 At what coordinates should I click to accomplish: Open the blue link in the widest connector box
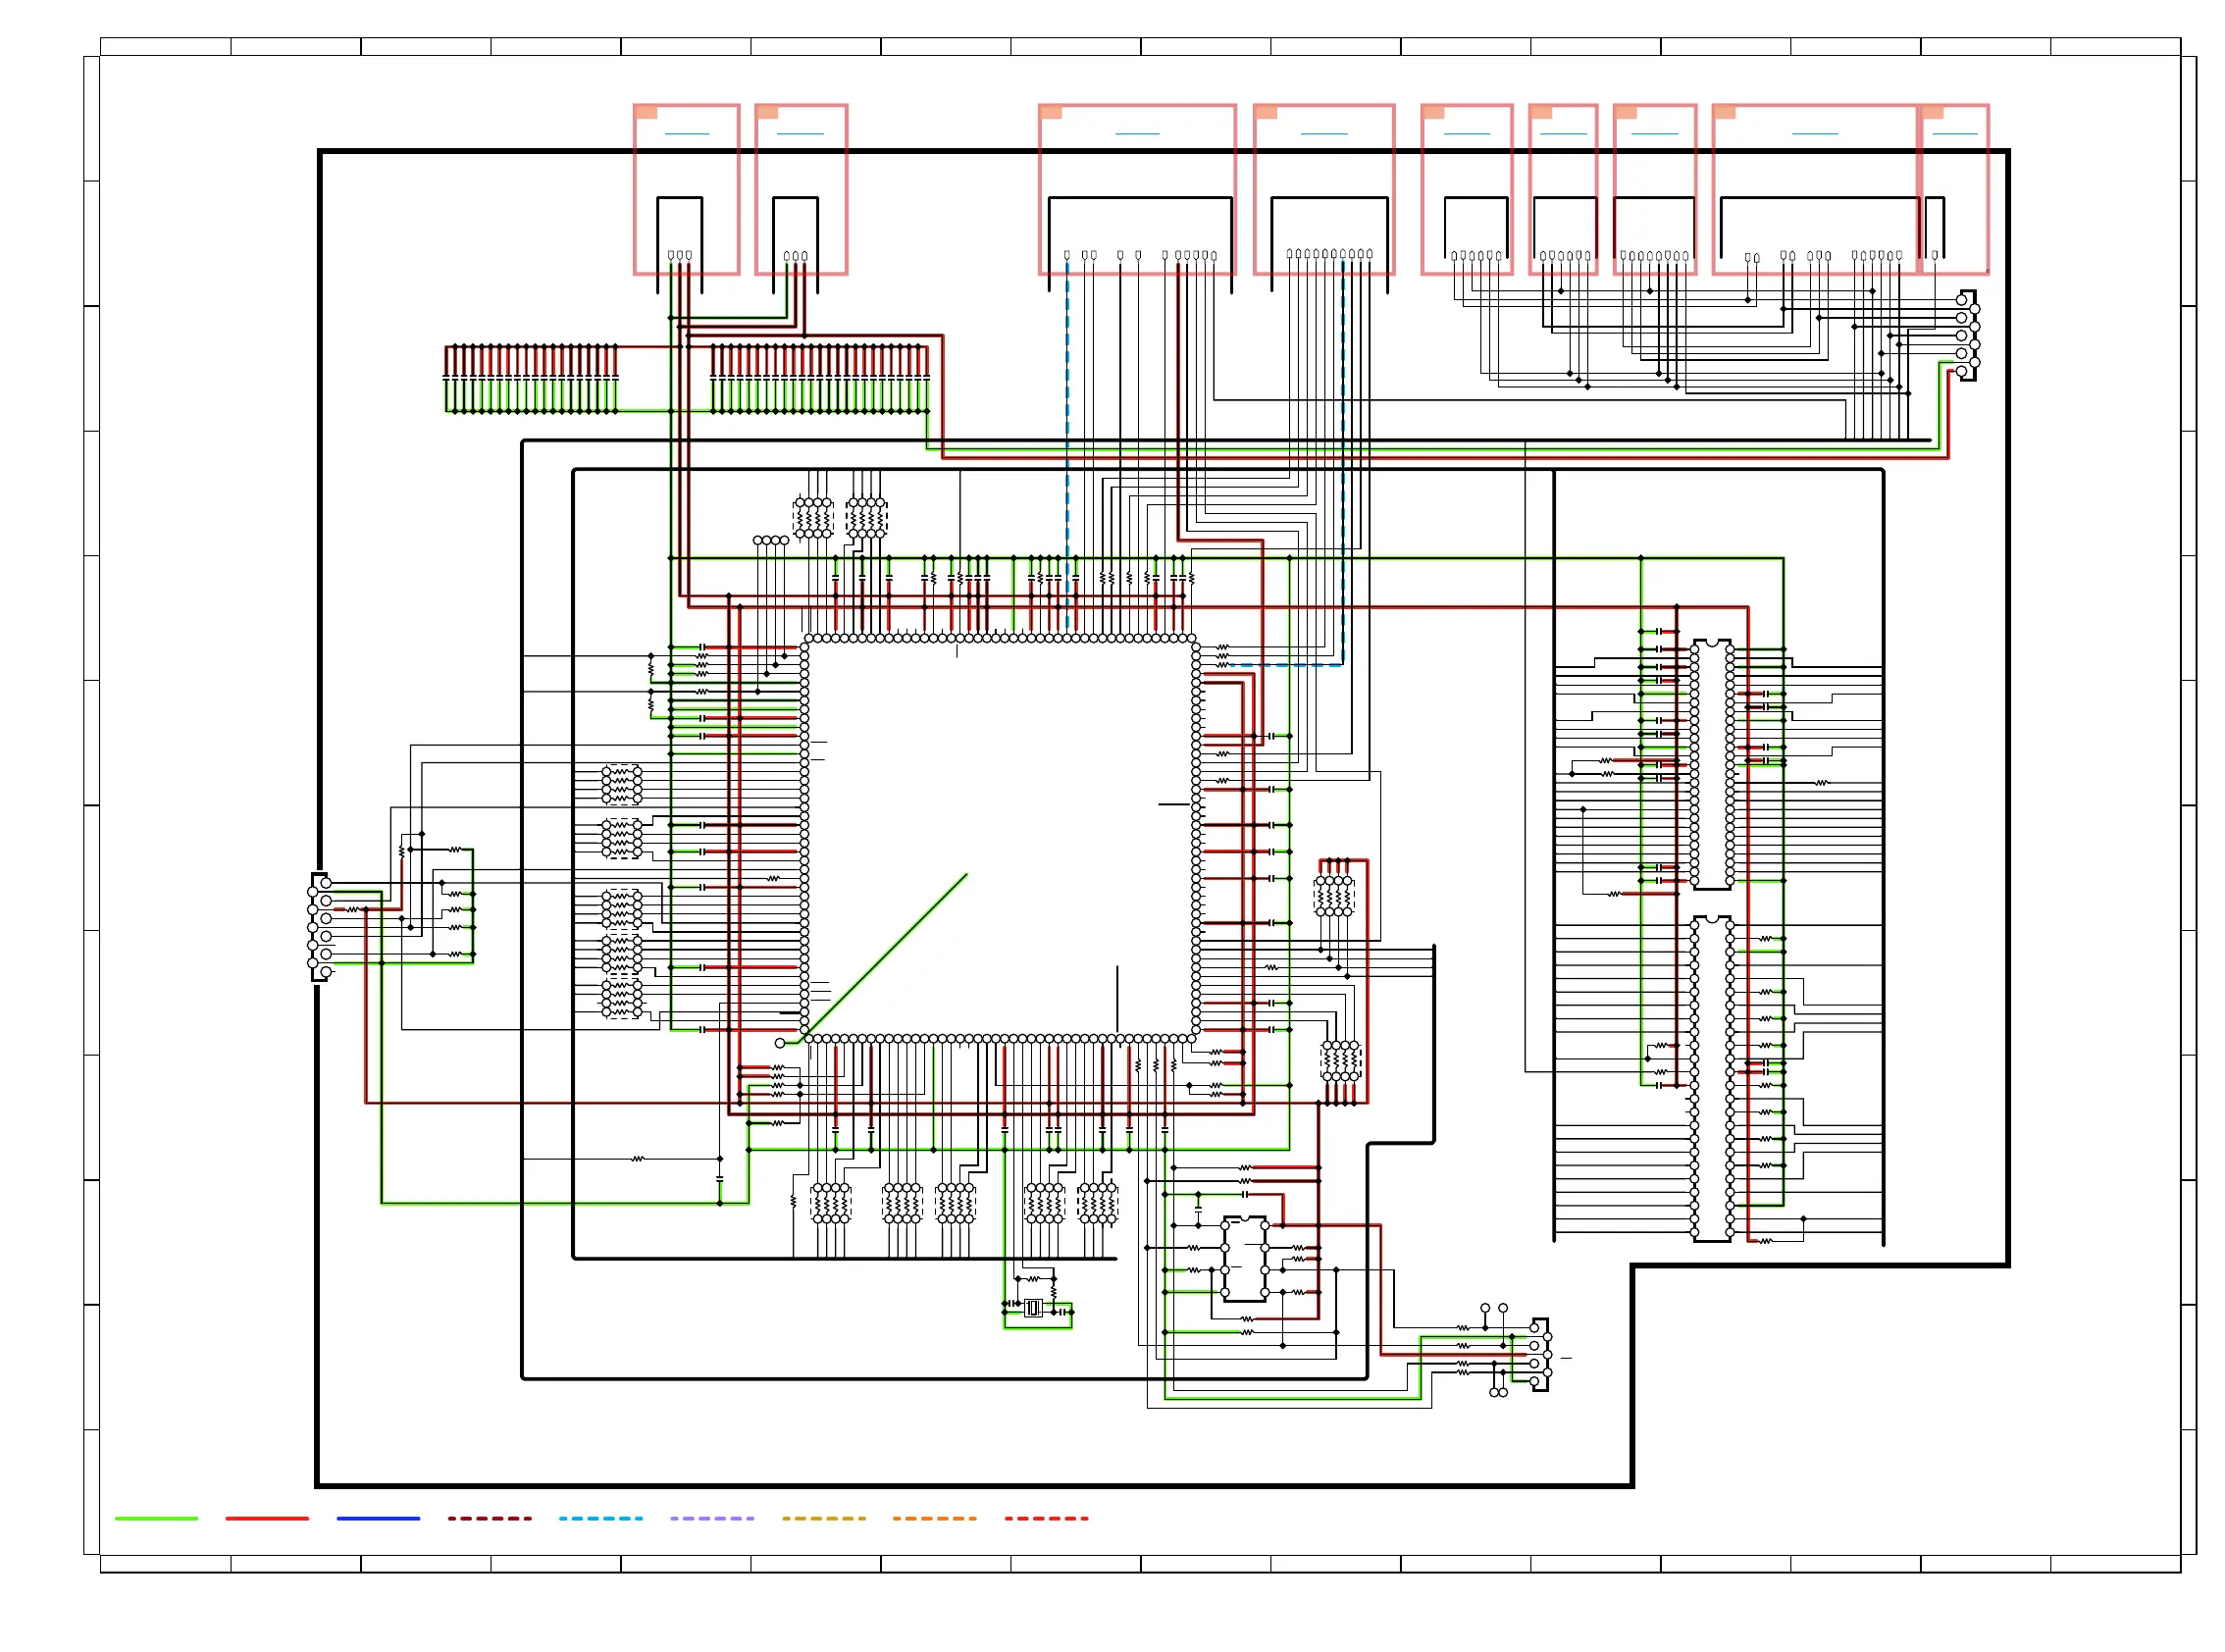pos(1815,133)
